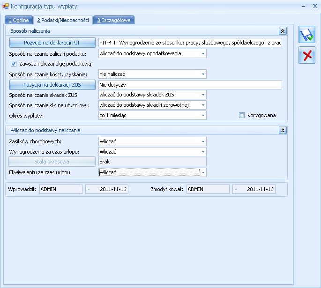Viewport: 321px width, 288px height.
Task: Enable the 'Korygowana' checkbox
Action: click(x=242, y=115)
